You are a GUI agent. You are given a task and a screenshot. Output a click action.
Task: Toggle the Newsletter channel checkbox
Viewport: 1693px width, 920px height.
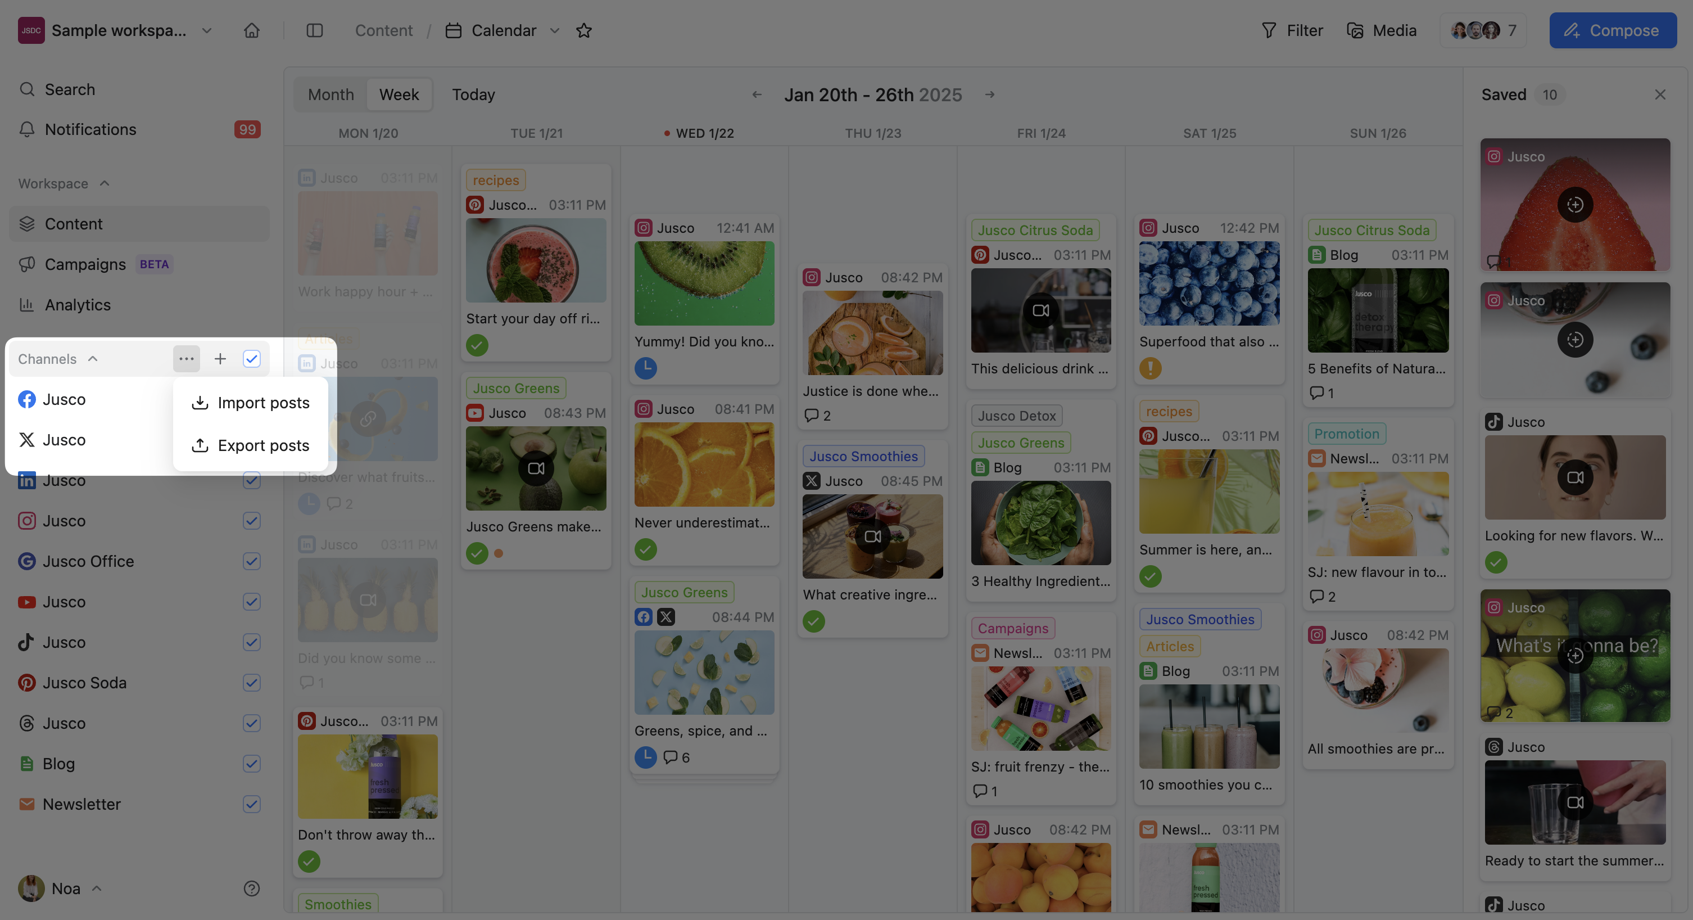point(251,804)
